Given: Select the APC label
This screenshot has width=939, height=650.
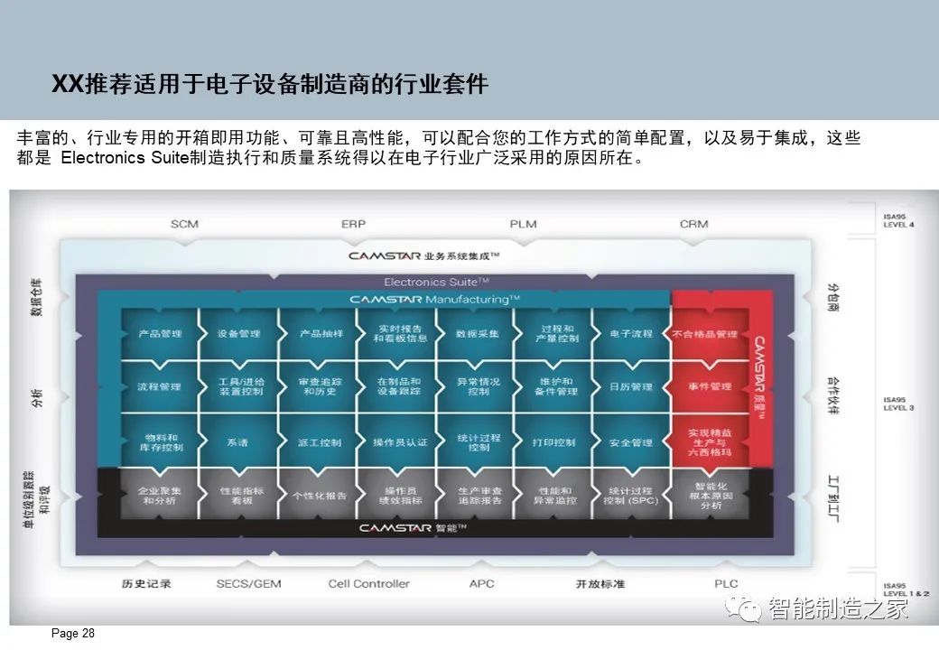Looking at the screenshot, I should [x=481, y=583].
